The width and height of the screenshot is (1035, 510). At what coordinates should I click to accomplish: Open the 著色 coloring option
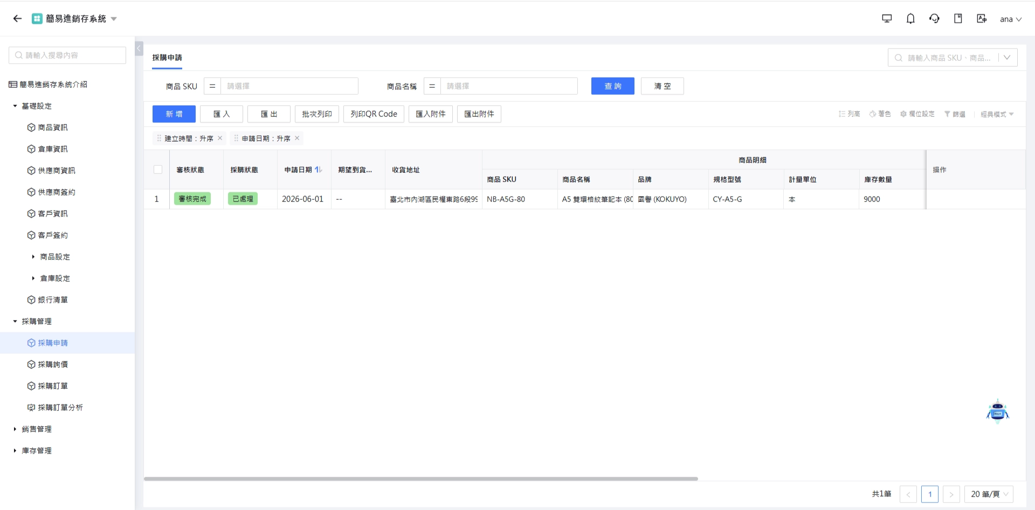click(880, 114)
